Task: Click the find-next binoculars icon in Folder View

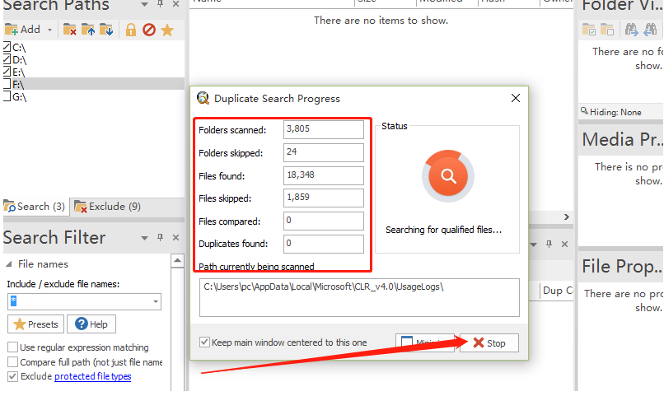Action: 631,30
